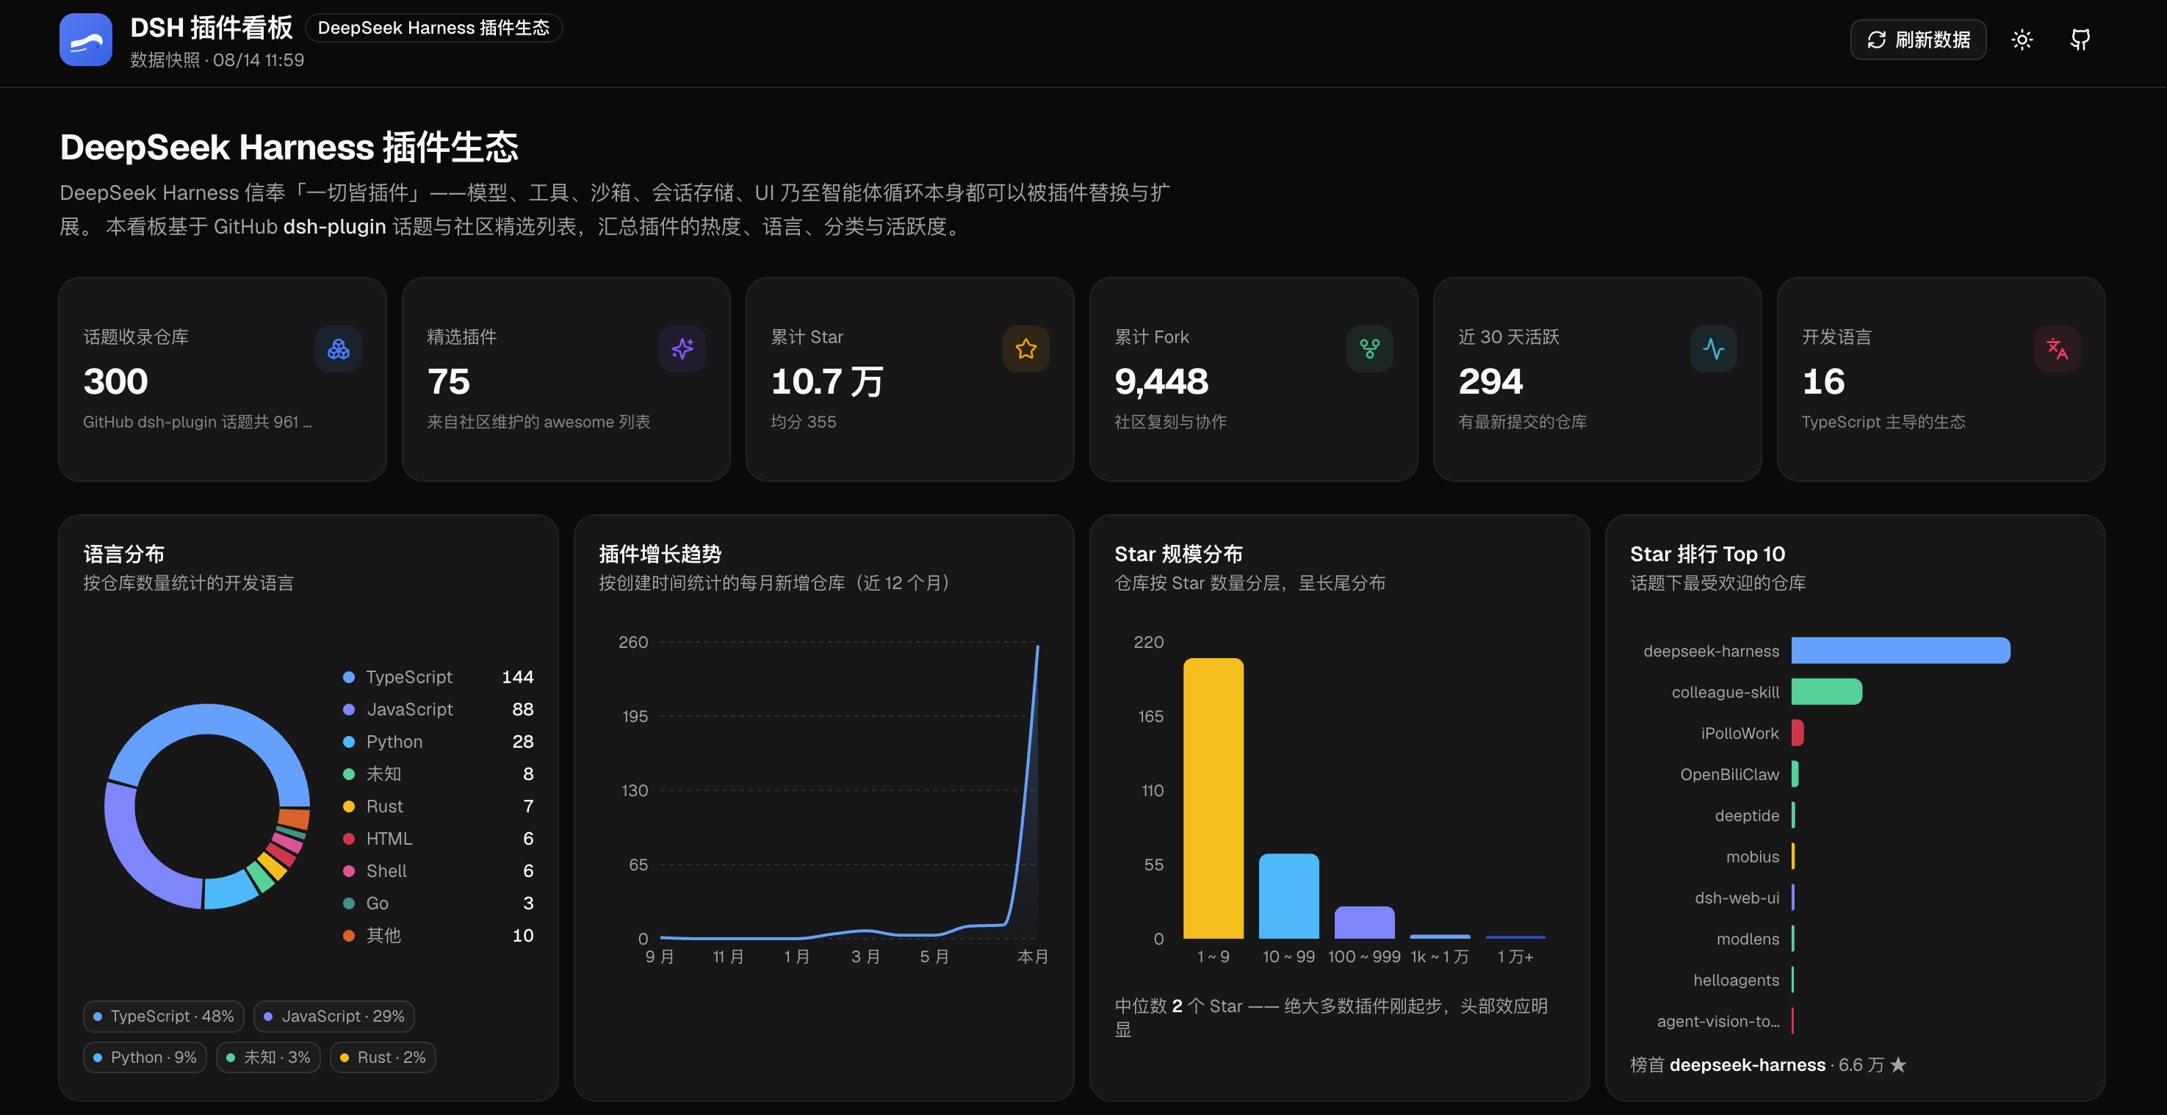Image resolution: width=2167 pixels, height=1115 pixels.
Task: Click the helloagents repo label
Action: [x=1737, y=981]
